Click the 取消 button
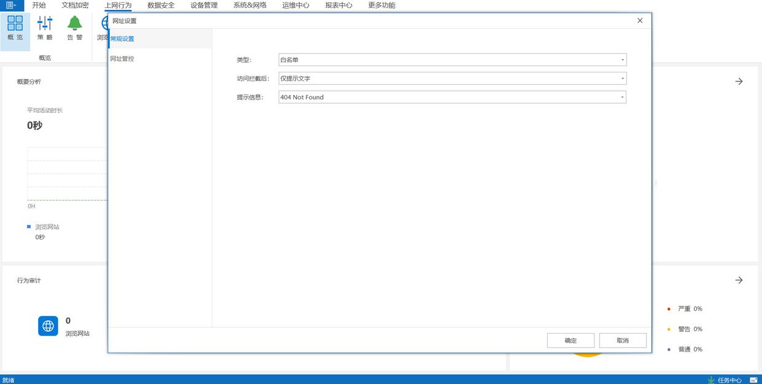Screen dimensions: 762x384 [623, 340]
